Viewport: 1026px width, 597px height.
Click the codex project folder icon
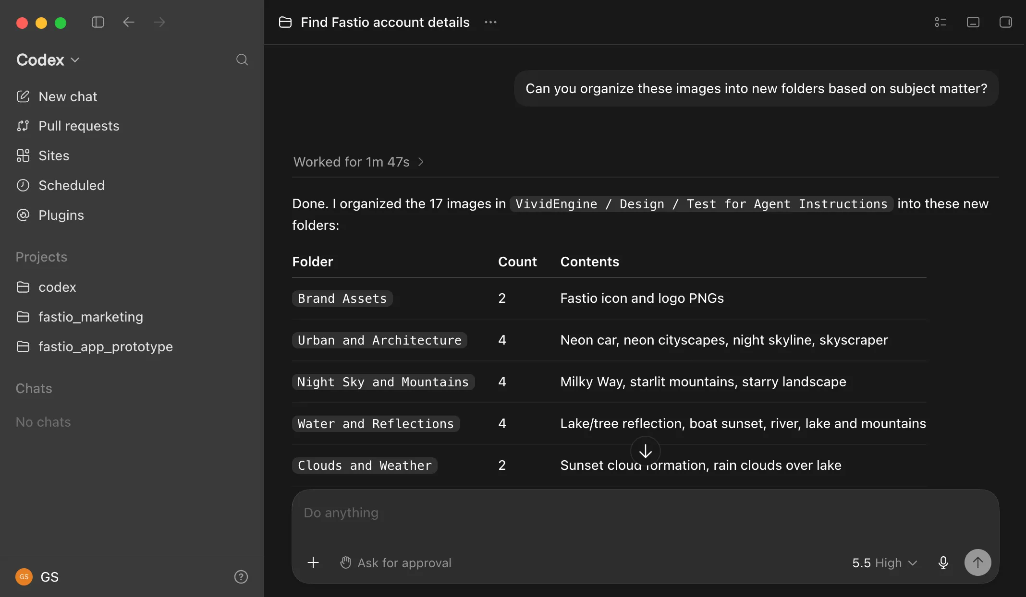23,287
